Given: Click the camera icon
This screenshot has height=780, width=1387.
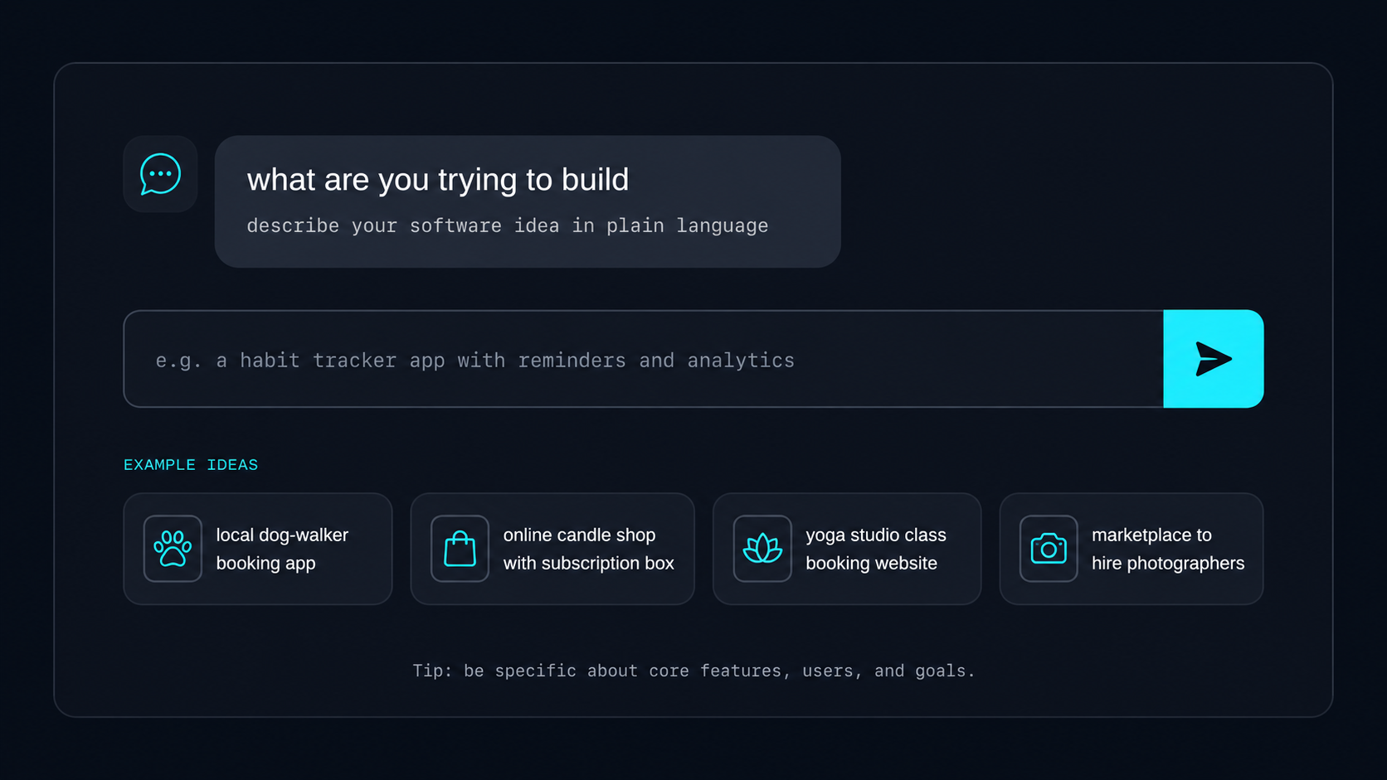Looking at the screenshot, I should (1049, 549).
